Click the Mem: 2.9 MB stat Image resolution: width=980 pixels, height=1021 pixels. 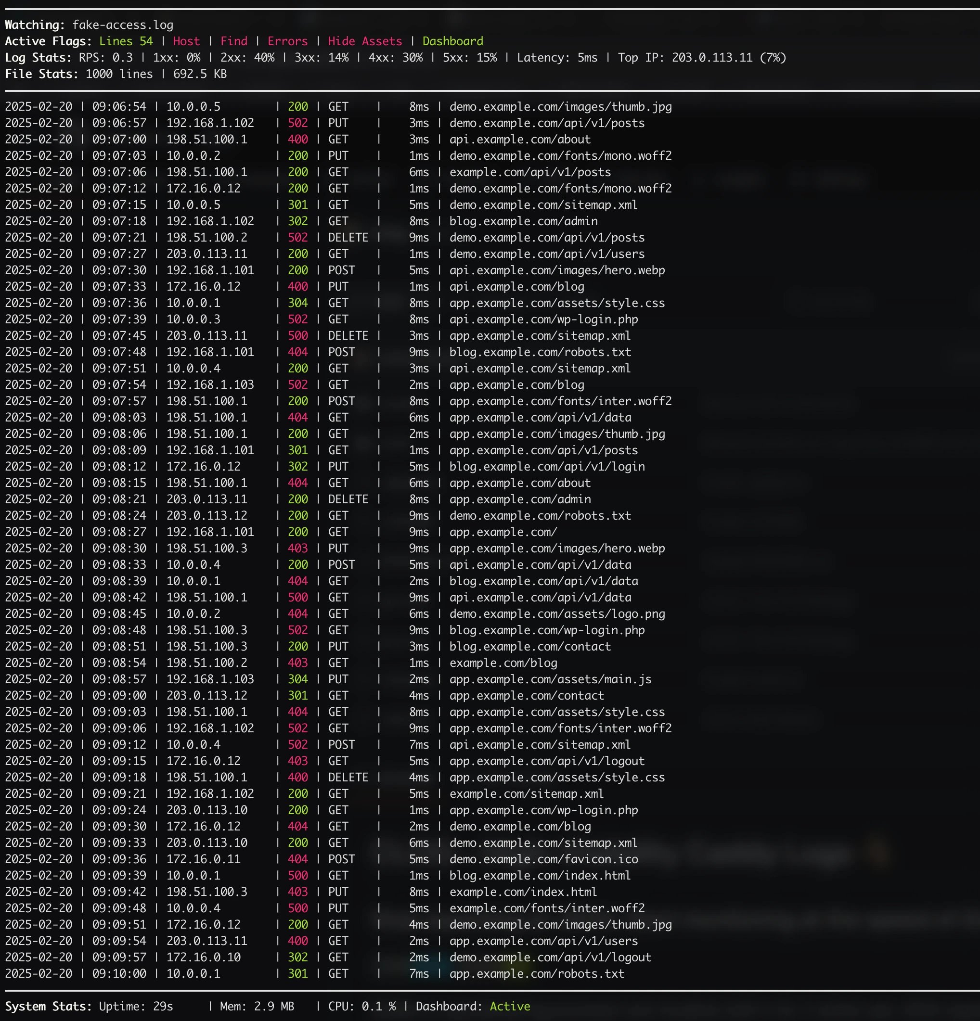pyautogui.click(x=258, y=1007)
